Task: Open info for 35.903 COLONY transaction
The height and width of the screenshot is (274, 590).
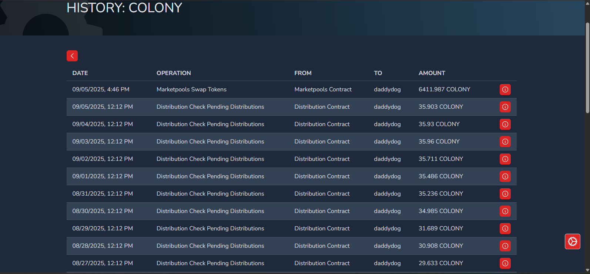Action: click(x=505, y=107)
